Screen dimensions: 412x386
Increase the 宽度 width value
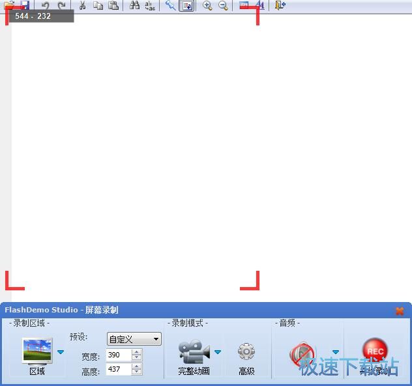click(x=137, y=352)
